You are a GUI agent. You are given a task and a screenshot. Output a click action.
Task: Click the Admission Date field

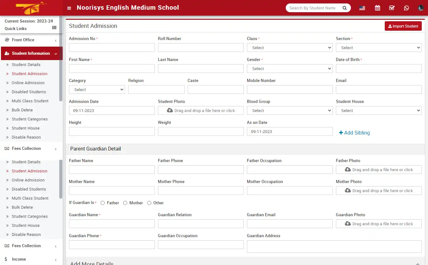pos(112,110)
